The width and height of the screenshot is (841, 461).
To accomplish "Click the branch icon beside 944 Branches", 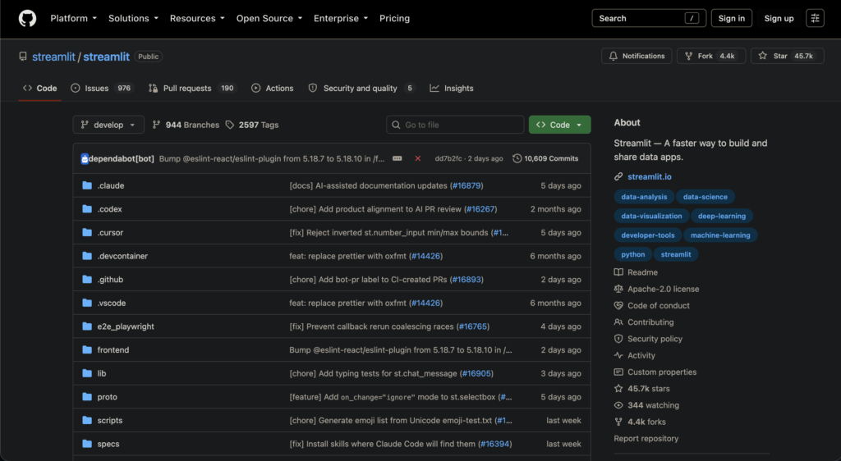I will (156, 125).
